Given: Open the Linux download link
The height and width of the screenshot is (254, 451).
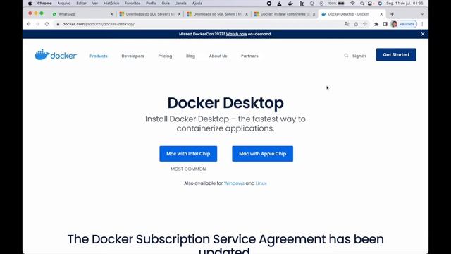Looking at the screenshot, I should (261, 183).
